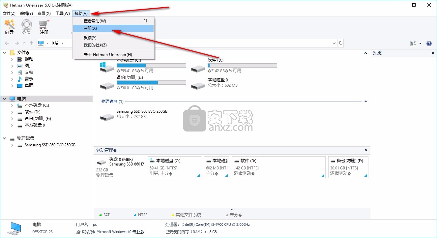Image resolution: width=437 pixels, height=238 pixels.
Task: Open the 注册 shopping cart toolbar icon
Action: point(44,27)
